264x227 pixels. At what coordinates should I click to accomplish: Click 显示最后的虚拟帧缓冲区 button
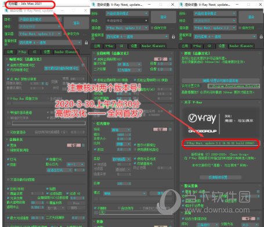coord(62,68)
